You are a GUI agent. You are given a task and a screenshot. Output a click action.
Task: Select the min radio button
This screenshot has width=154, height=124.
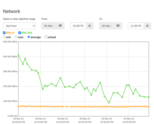click(4, 37)
